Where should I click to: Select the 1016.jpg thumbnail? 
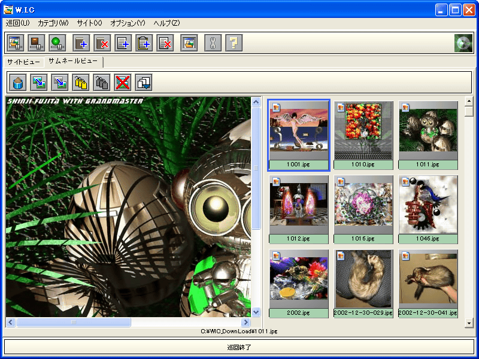363,209
